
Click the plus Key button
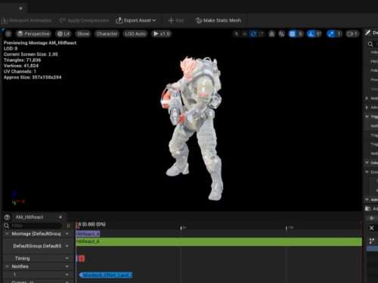coord(176,20)
